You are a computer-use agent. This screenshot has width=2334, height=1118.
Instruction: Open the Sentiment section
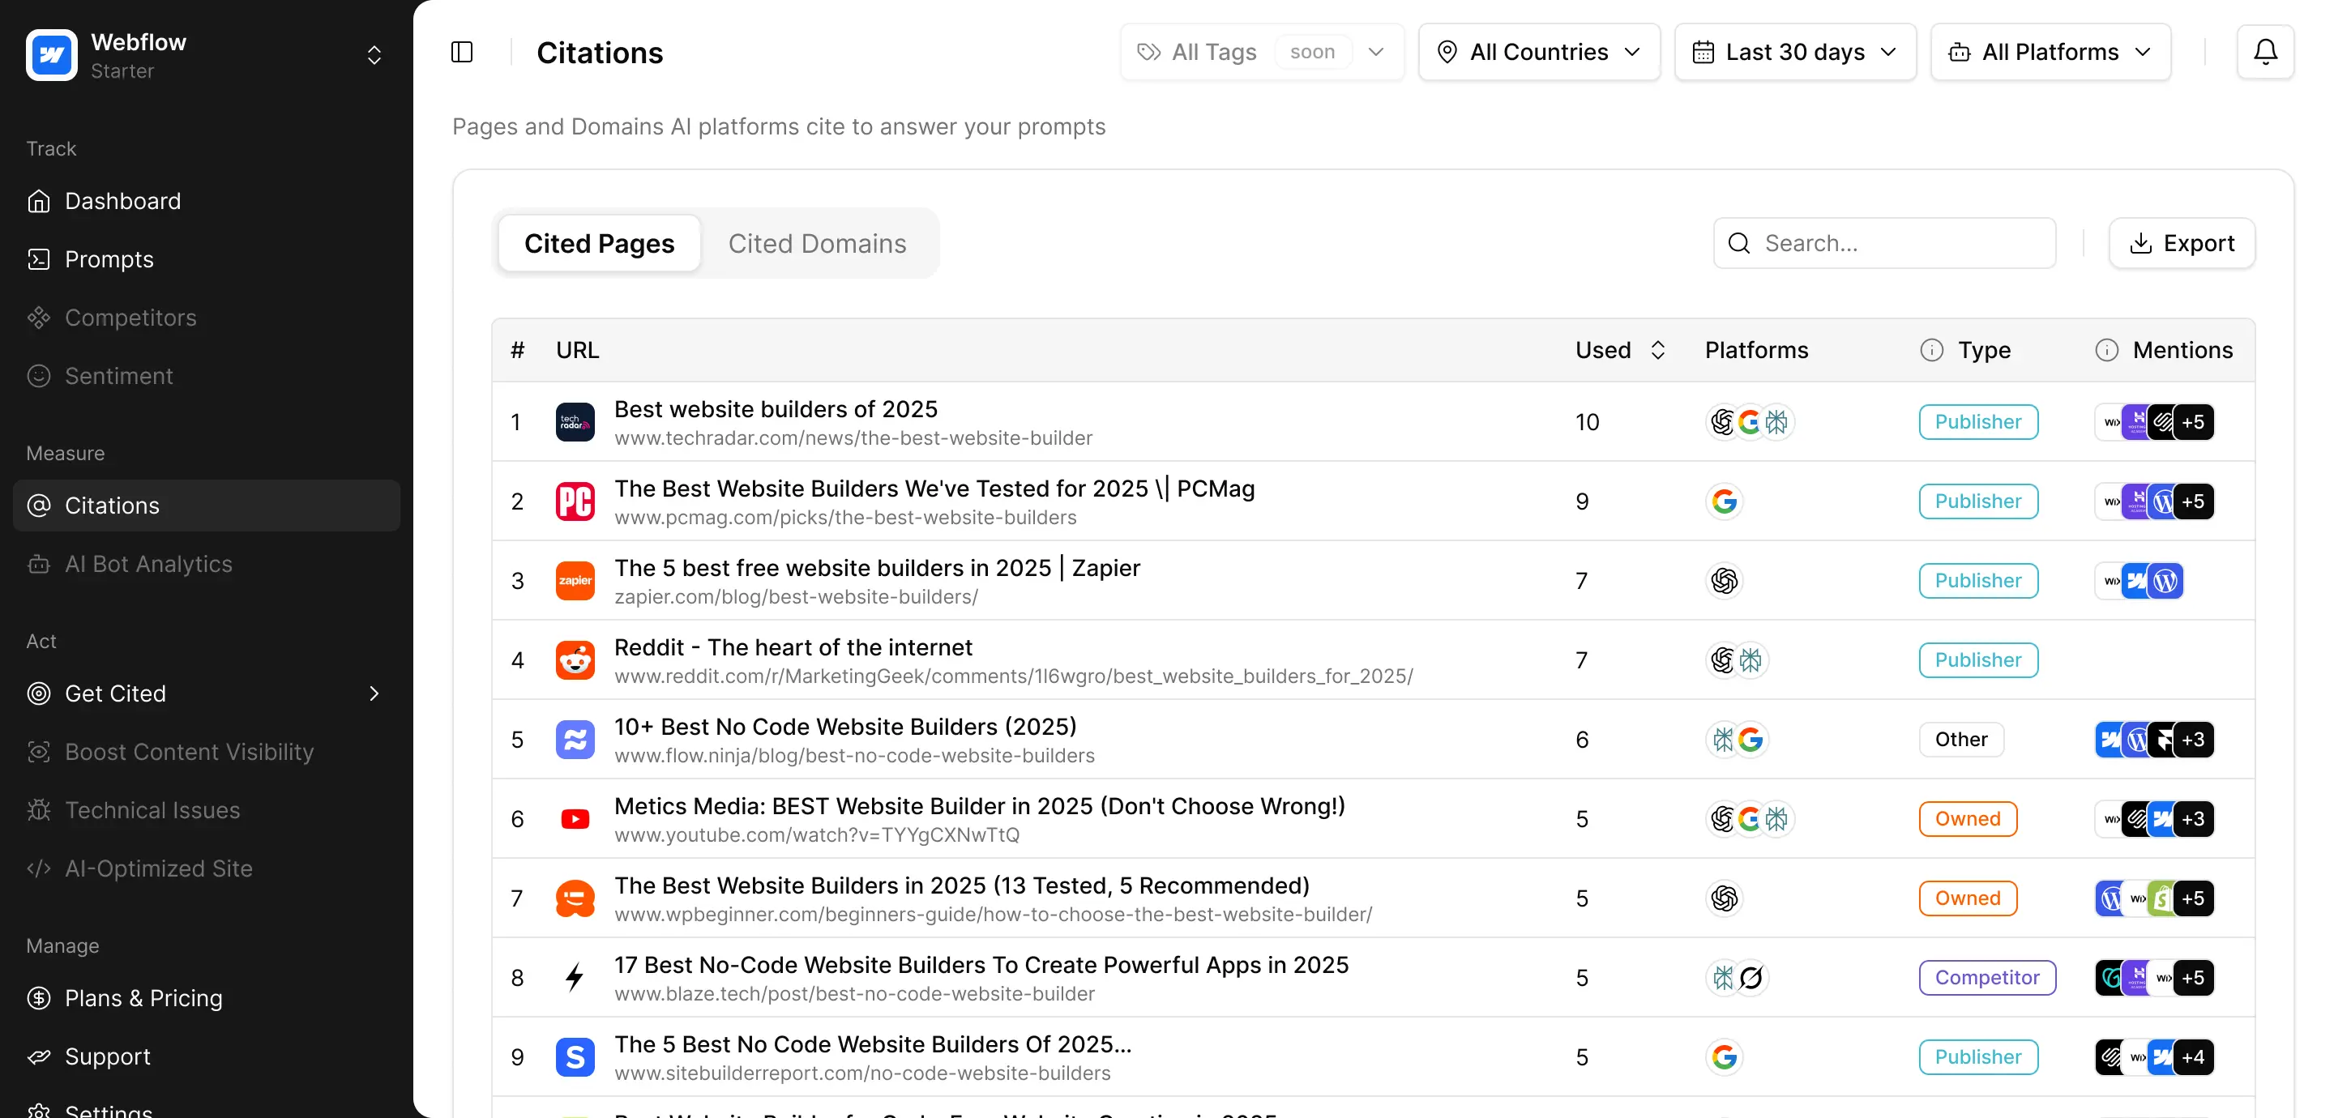[x=118, y=376]
